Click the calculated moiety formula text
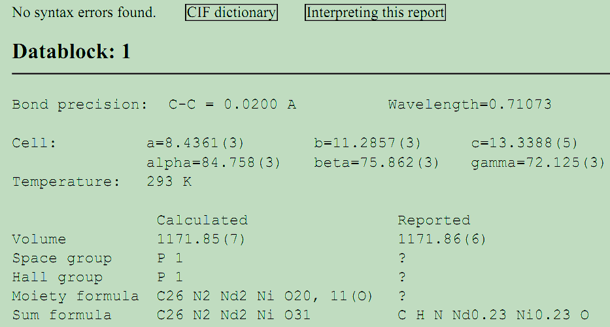 point(265,297)
